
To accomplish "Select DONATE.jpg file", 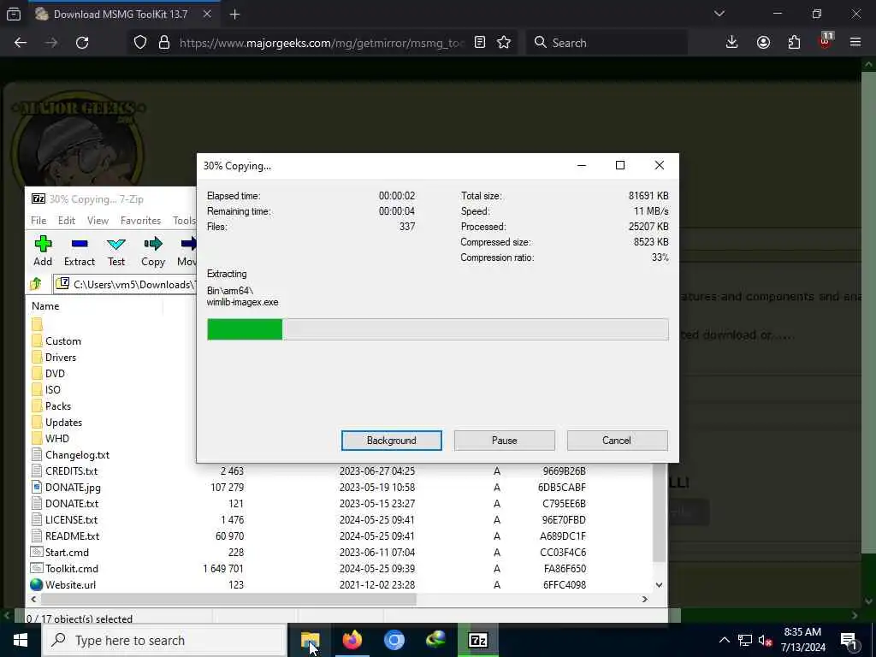I will tap(73, 487).
